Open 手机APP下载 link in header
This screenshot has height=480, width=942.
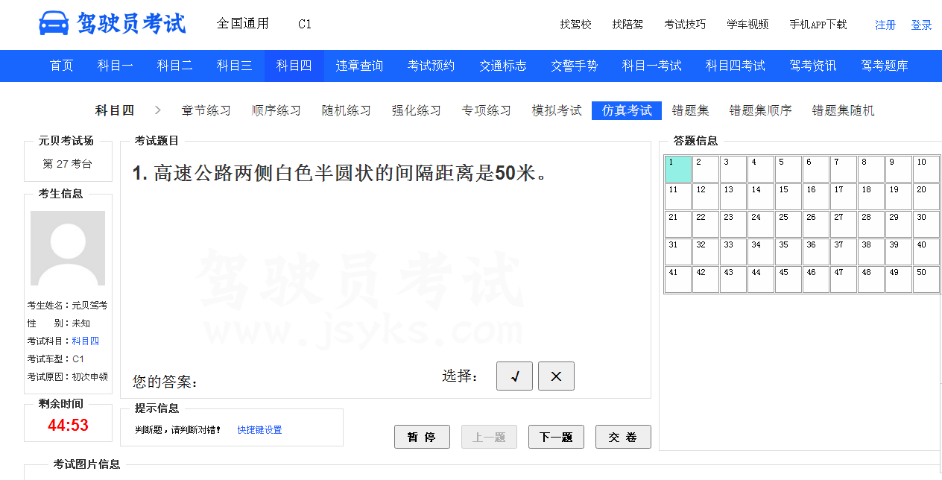click(x=818, y=25)
